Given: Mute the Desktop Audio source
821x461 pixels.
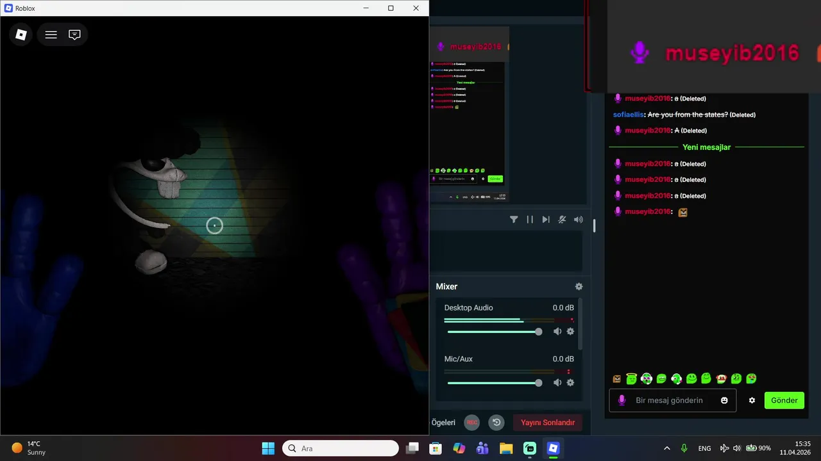Looking at the screenshot, I should (557, 332).
